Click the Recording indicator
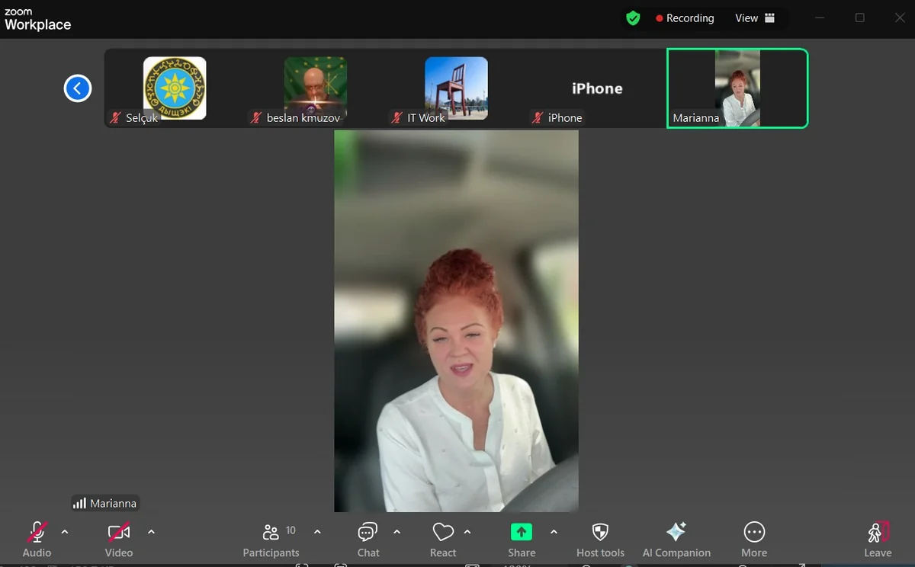This screenshot has height=567, width=915. [x=685, y=18]
